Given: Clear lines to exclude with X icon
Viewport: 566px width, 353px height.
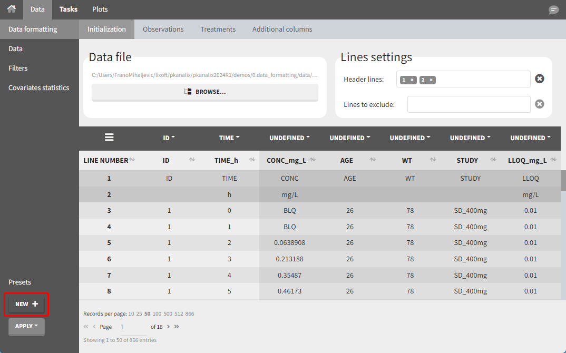Looking at the screenshot, I should [540, 104].
